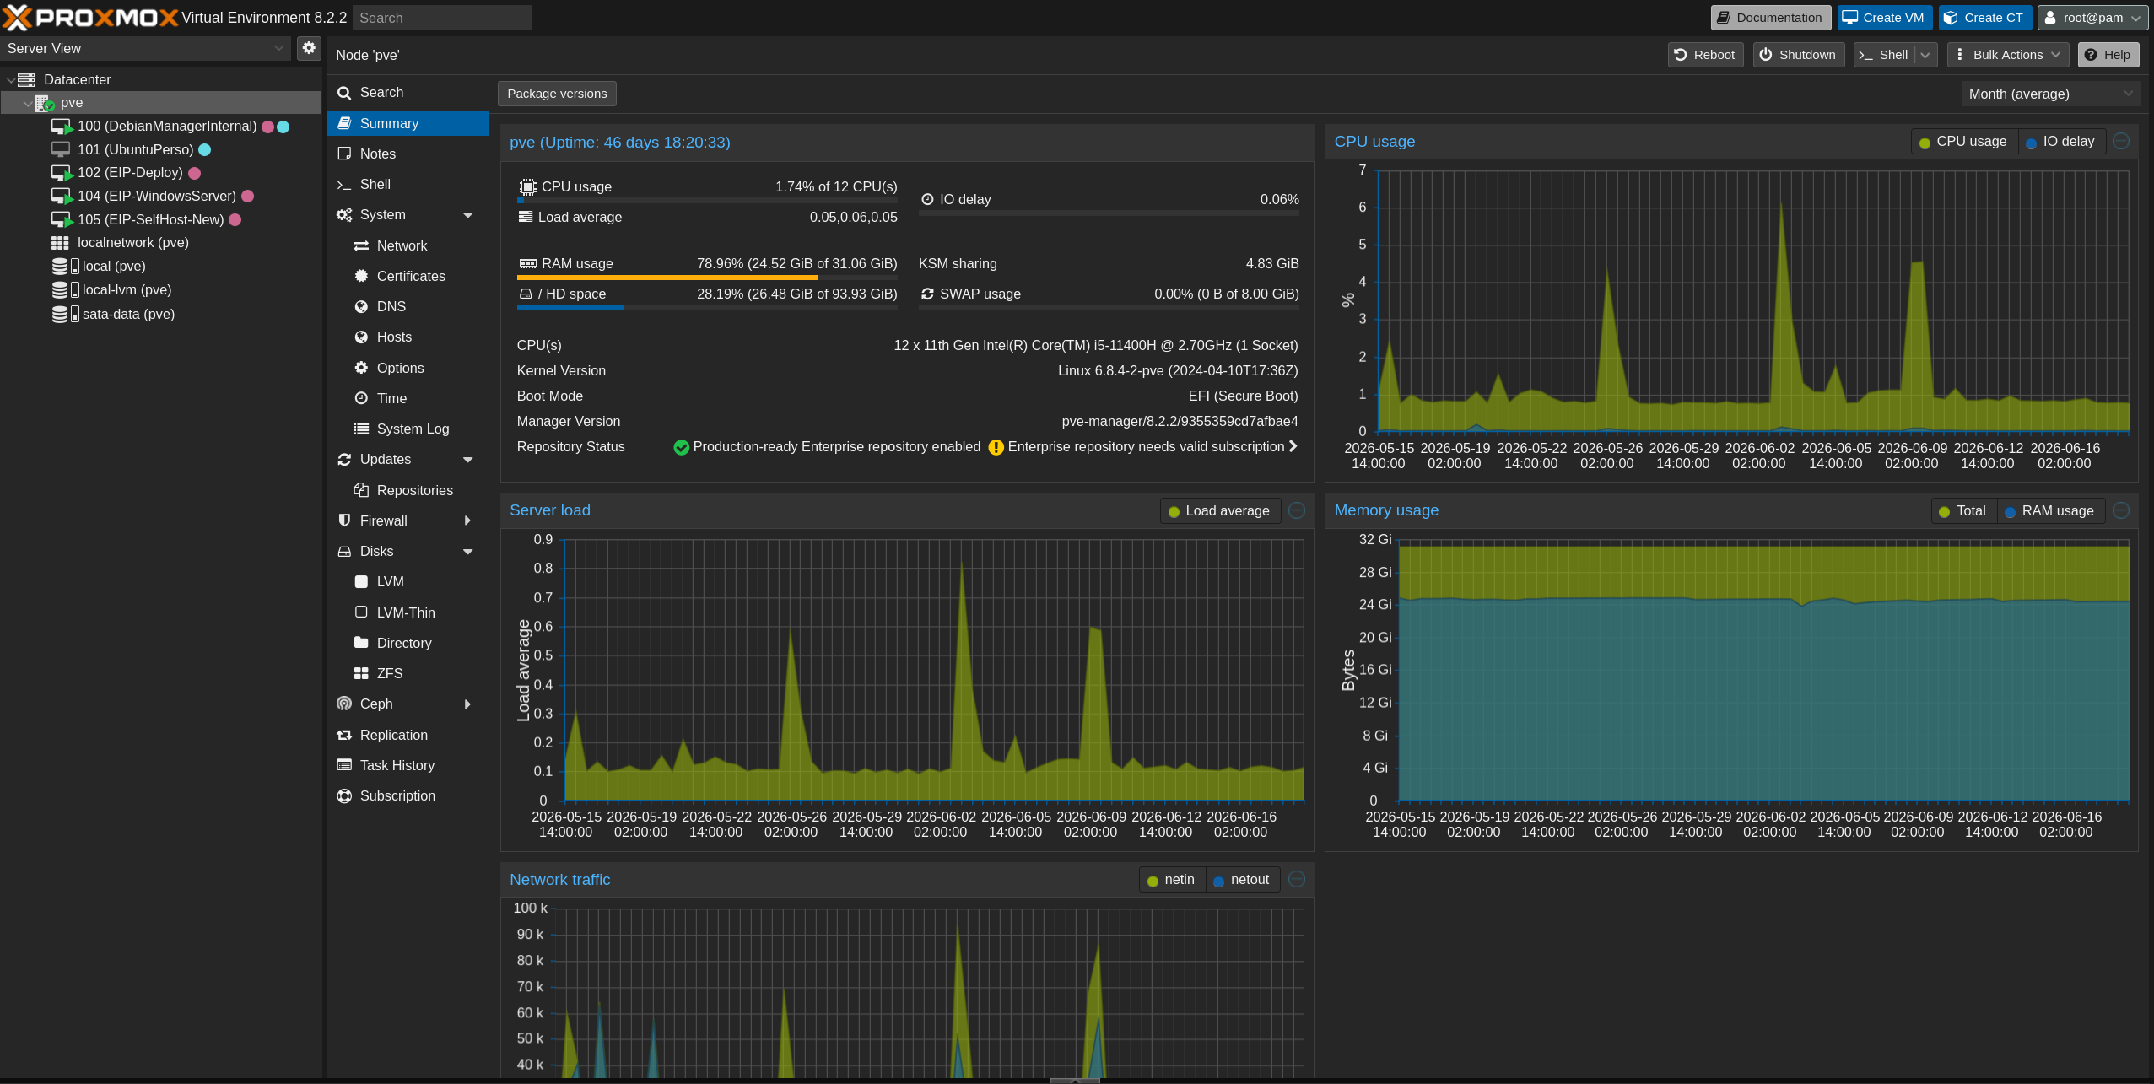
Task: Collapse the System menu section
Action: [468, 215]
